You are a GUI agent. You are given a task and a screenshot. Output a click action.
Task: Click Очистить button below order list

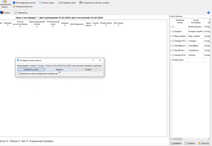(204, 143)
